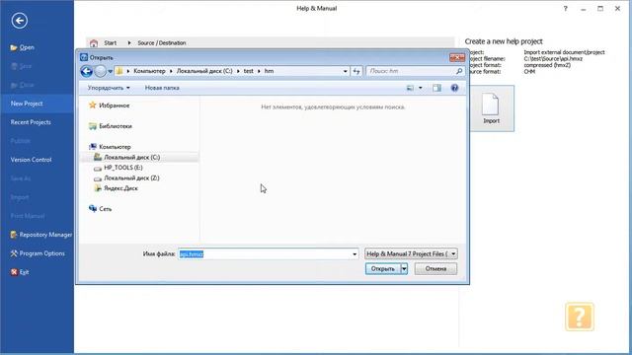Screen dimensions: 632x355
Task: Click the Import document button
Action: pos(491,108)
